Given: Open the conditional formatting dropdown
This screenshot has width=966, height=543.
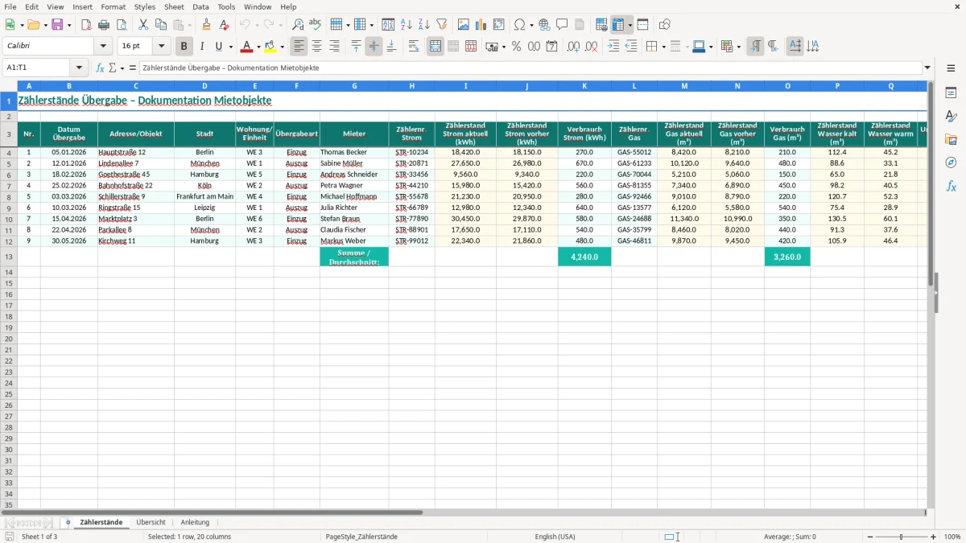Looking at the screenshot, I should click(737, 47).
